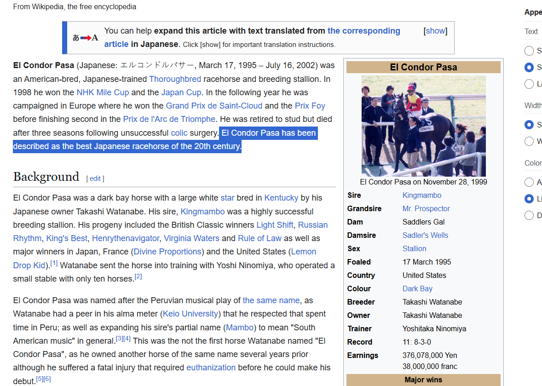Image resolution: width=542 pixels, height=386 pixels.
Task: Jump to citation 1
Action: click(54, 263)
